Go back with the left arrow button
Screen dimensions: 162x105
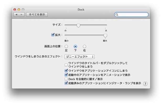click(16, 15)
